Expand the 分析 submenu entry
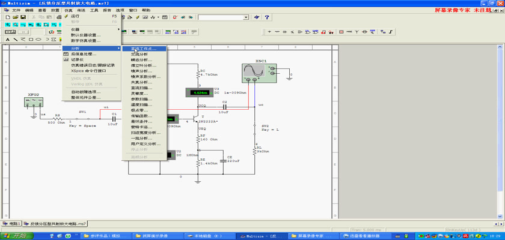Screen dimensions: 505x240 pyautogui.click(x=91, y=48)
